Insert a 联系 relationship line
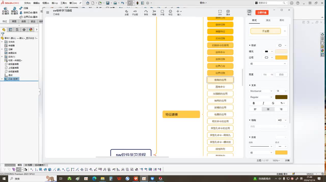326x182 pixels. 146,12
